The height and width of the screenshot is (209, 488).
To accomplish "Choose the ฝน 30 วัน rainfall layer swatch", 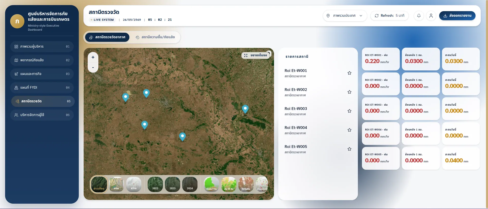I will coord(229,184).
